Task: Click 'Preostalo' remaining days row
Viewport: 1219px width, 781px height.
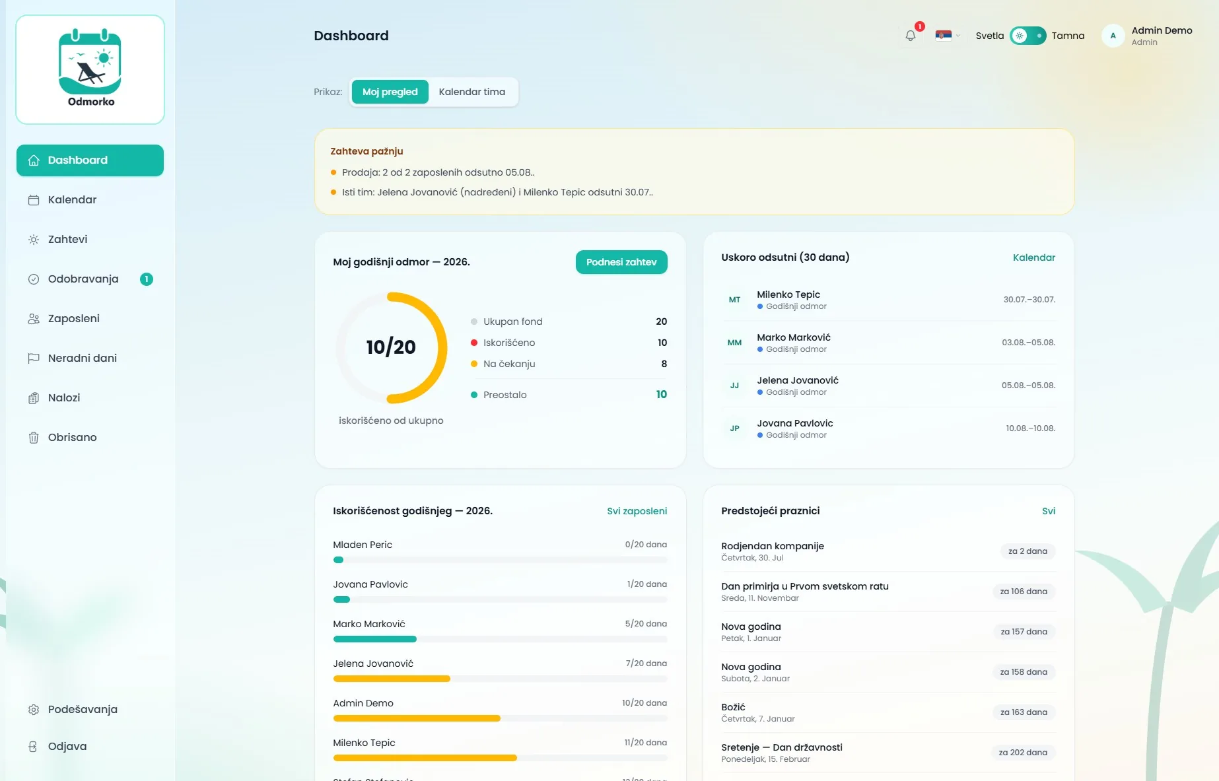Action: (569, 395)
